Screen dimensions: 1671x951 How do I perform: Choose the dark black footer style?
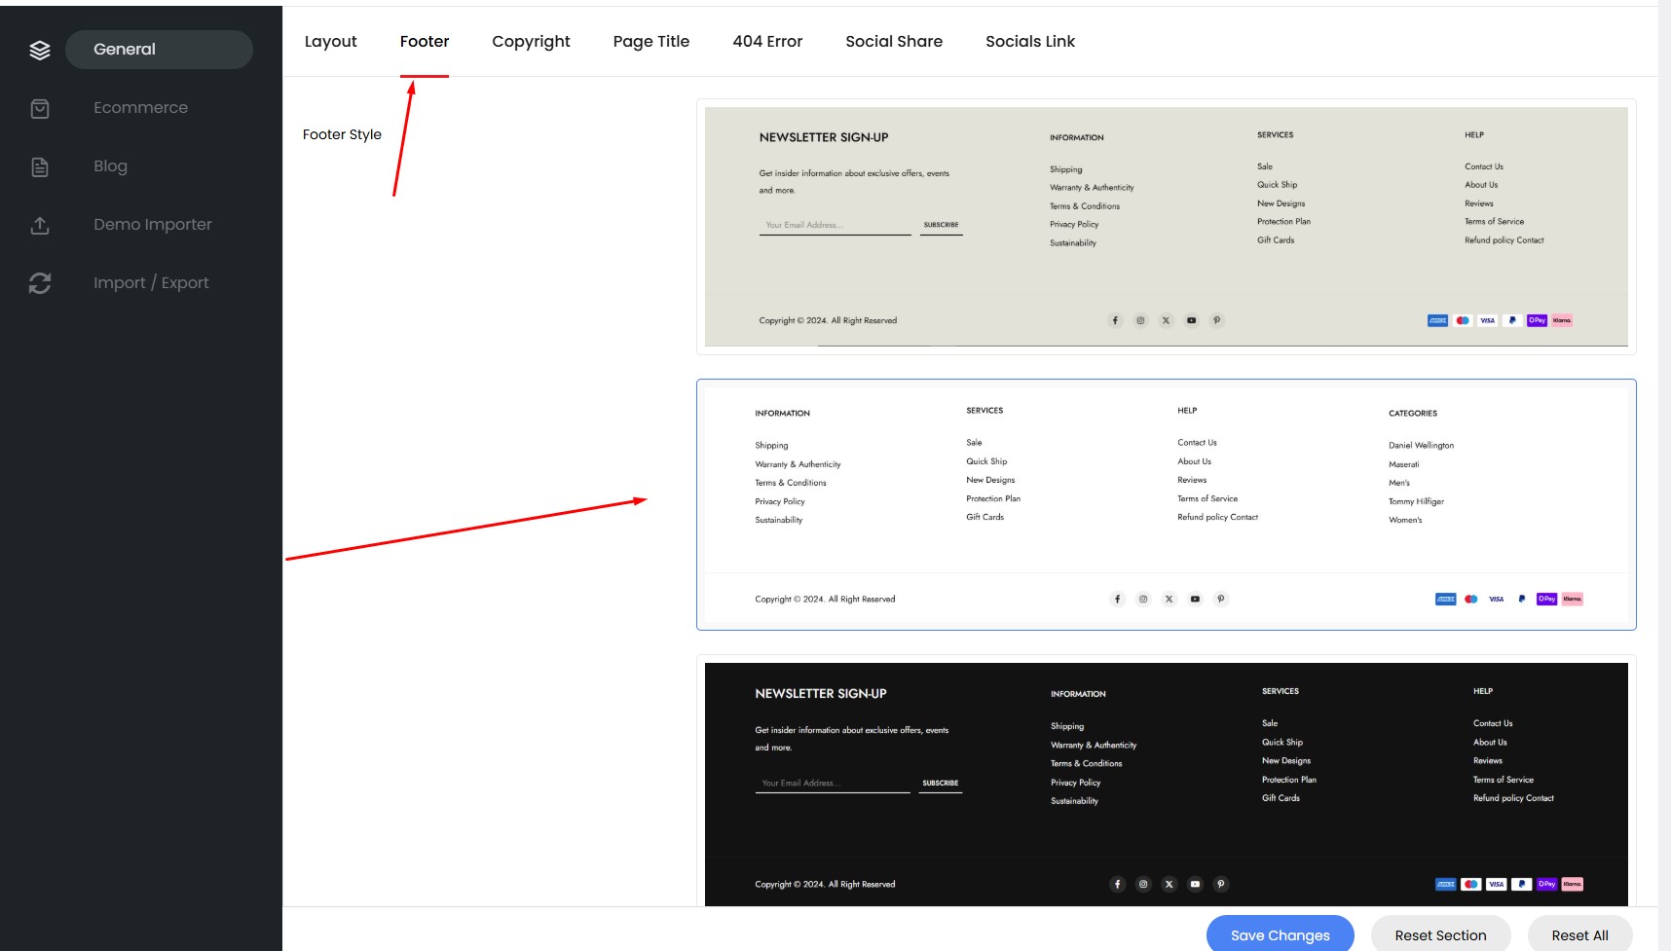(1166, 784)
